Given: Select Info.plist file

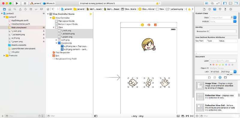Looking at the screenshot, I should [15, 52].
